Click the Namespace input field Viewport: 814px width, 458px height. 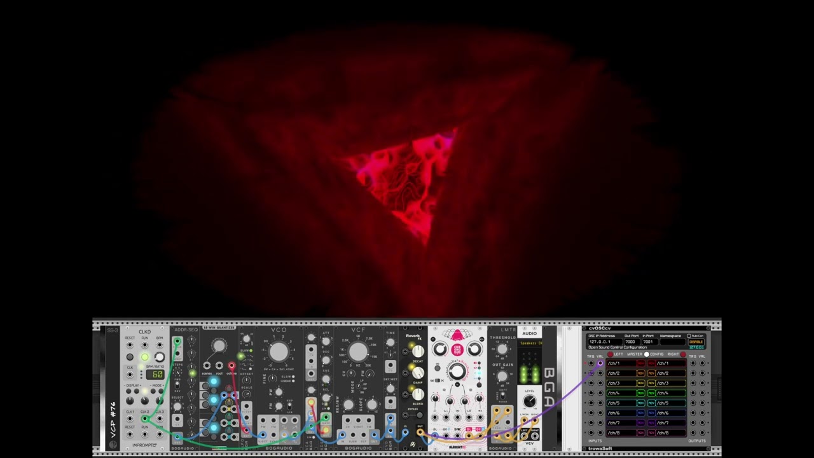click(x=672, y=342)
